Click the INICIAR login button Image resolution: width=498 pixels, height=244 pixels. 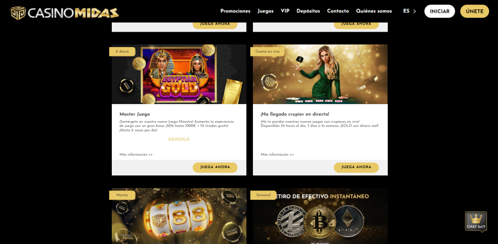pos(439,11)
